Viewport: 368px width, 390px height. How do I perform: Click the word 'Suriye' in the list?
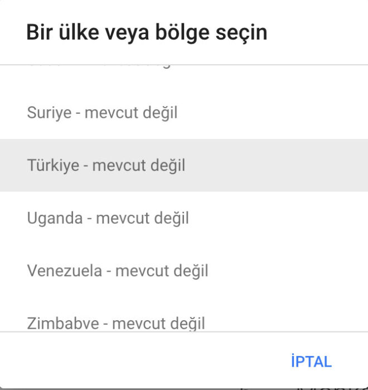[x=49, y=113]
